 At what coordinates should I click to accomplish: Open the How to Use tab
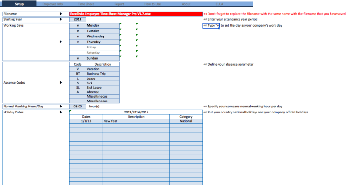[x=153, y=4]
